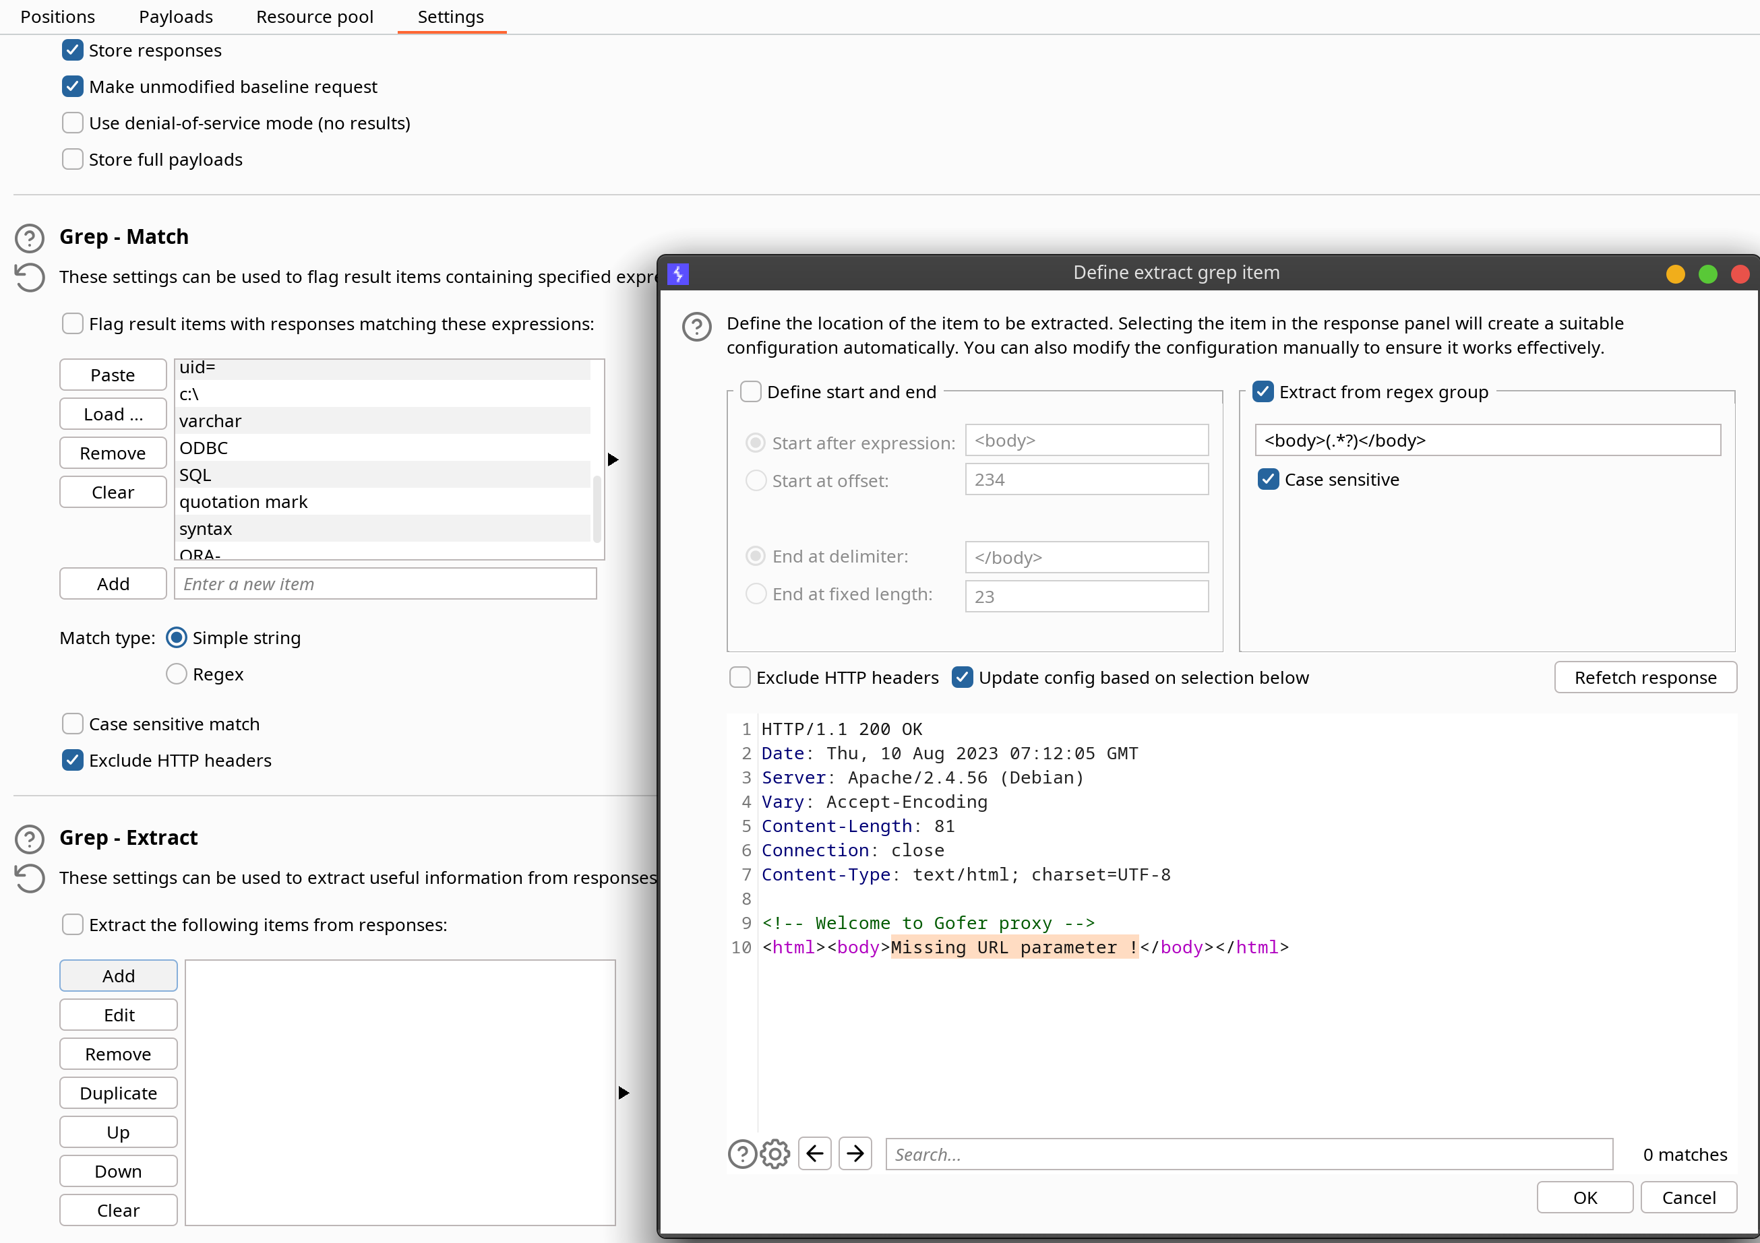The height and width of the screenshot is (1243, 1760).
Task: Select 'syntax' in match list
Action: [384, 528]
